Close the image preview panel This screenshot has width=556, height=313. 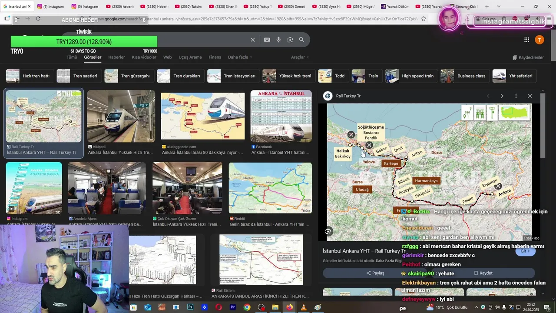click(530, 96)
